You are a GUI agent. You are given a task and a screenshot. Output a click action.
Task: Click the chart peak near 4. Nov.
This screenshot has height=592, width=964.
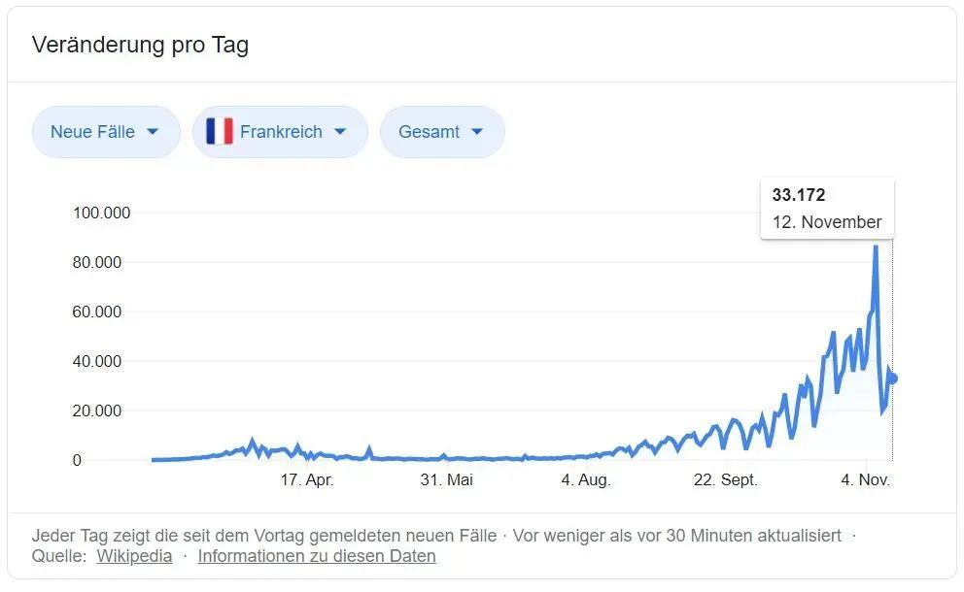pos(876,247)
